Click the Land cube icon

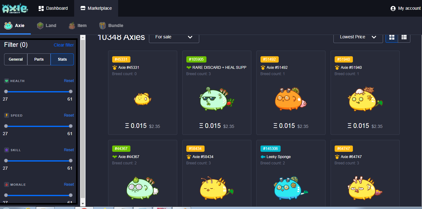(40, 25)
